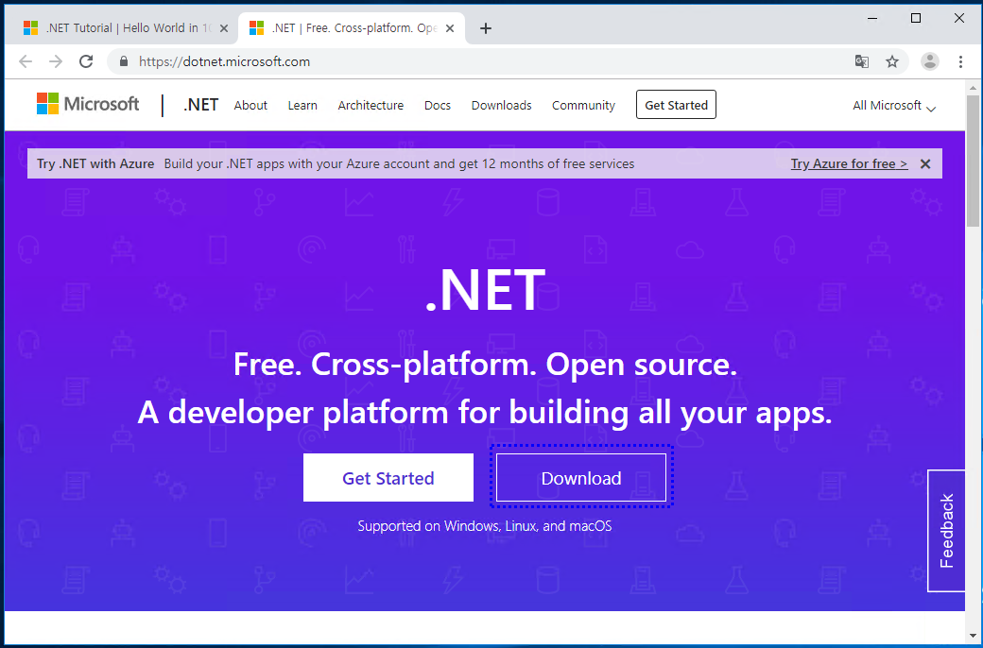Open the Feedback side tab
983x648 pixels.
[x=946, y=530]
